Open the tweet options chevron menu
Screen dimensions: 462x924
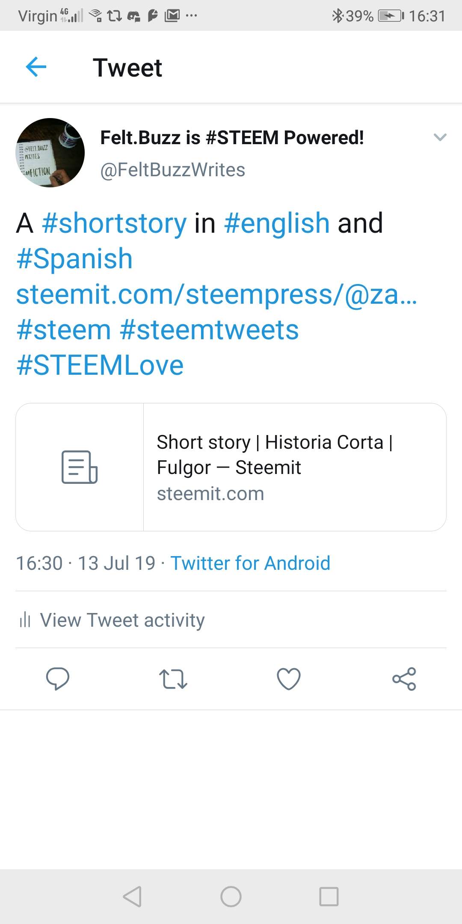pyautogui.click(x=440, y=137)
